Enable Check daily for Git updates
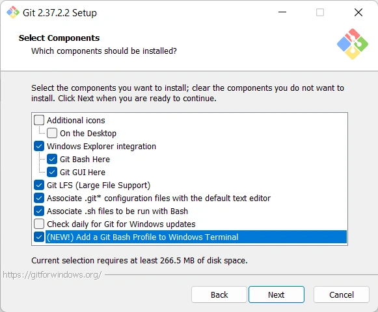Viewport: 378px width, 312px height. pyautogui.click(x=39, y=224)
